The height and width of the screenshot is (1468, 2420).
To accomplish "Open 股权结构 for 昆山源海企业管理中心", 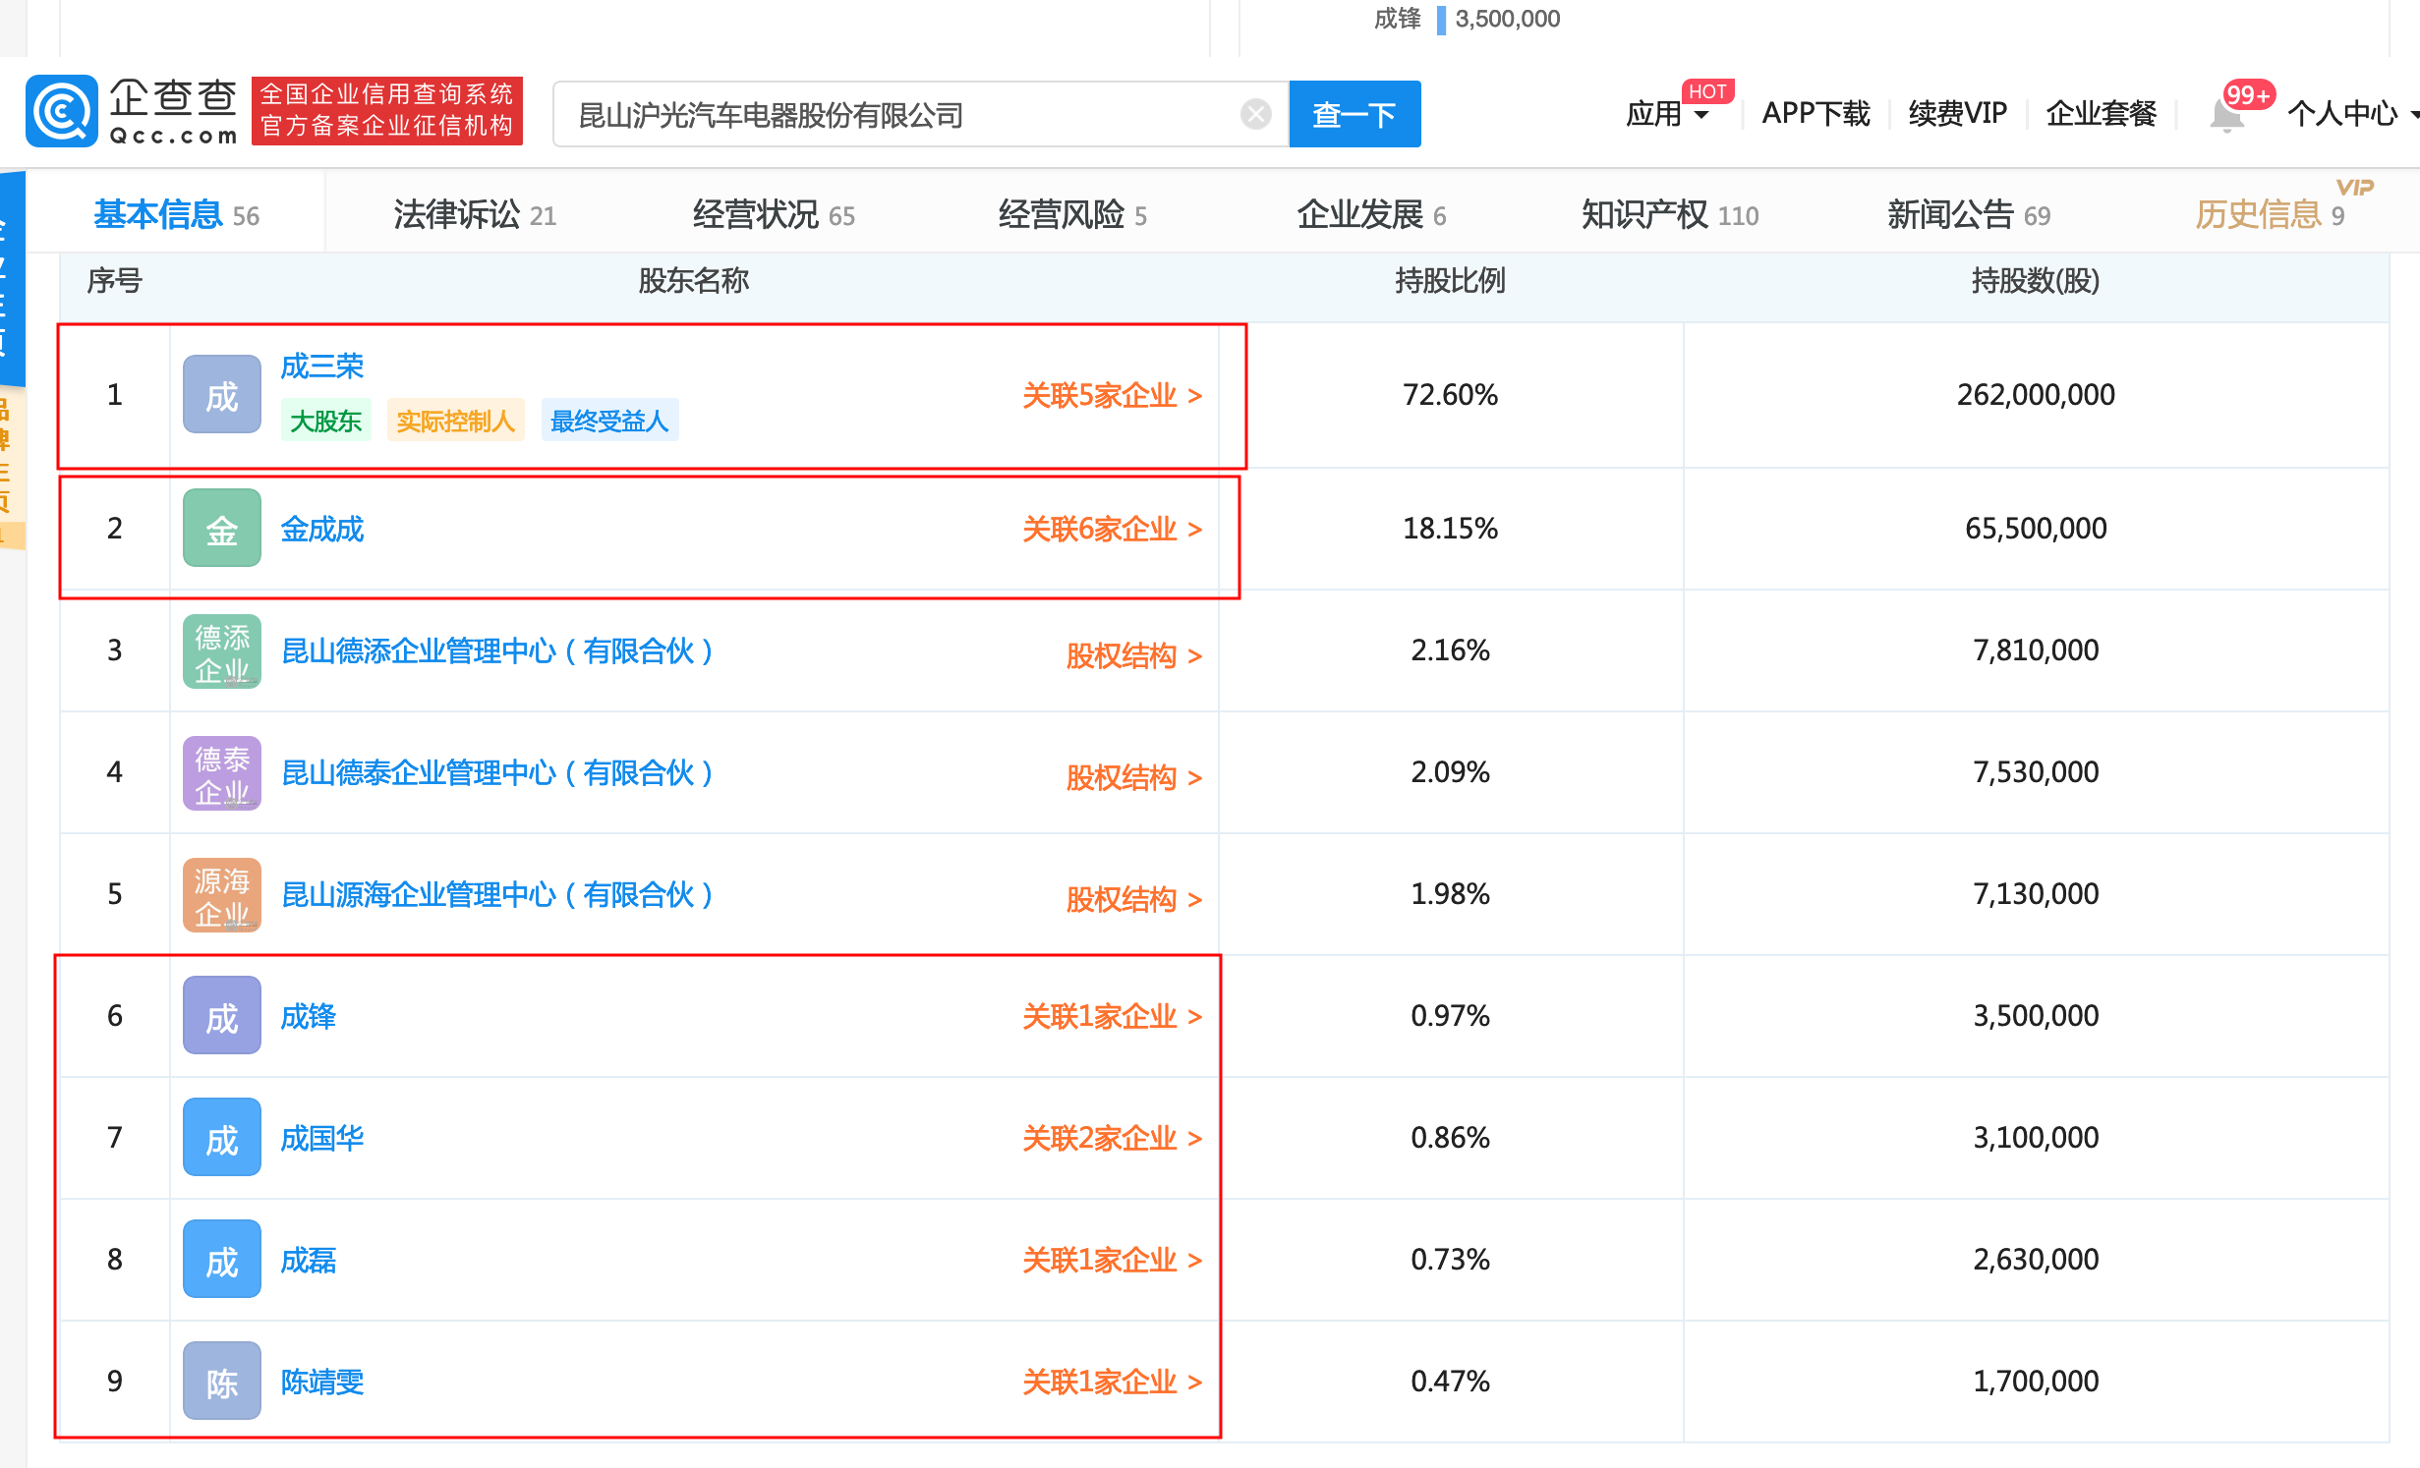I will coord(1134,898).
